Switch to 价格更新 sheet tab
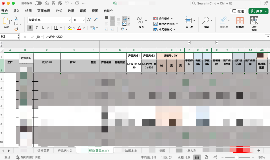 pos(43,151)
